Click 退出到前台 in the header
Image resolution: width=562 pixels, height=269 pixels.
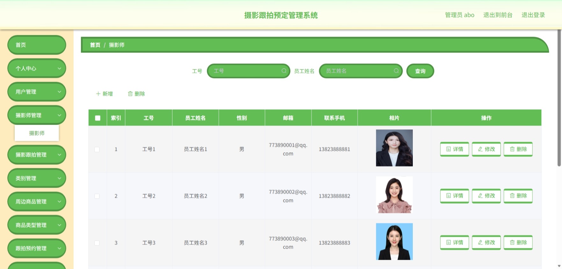(498, 15)
